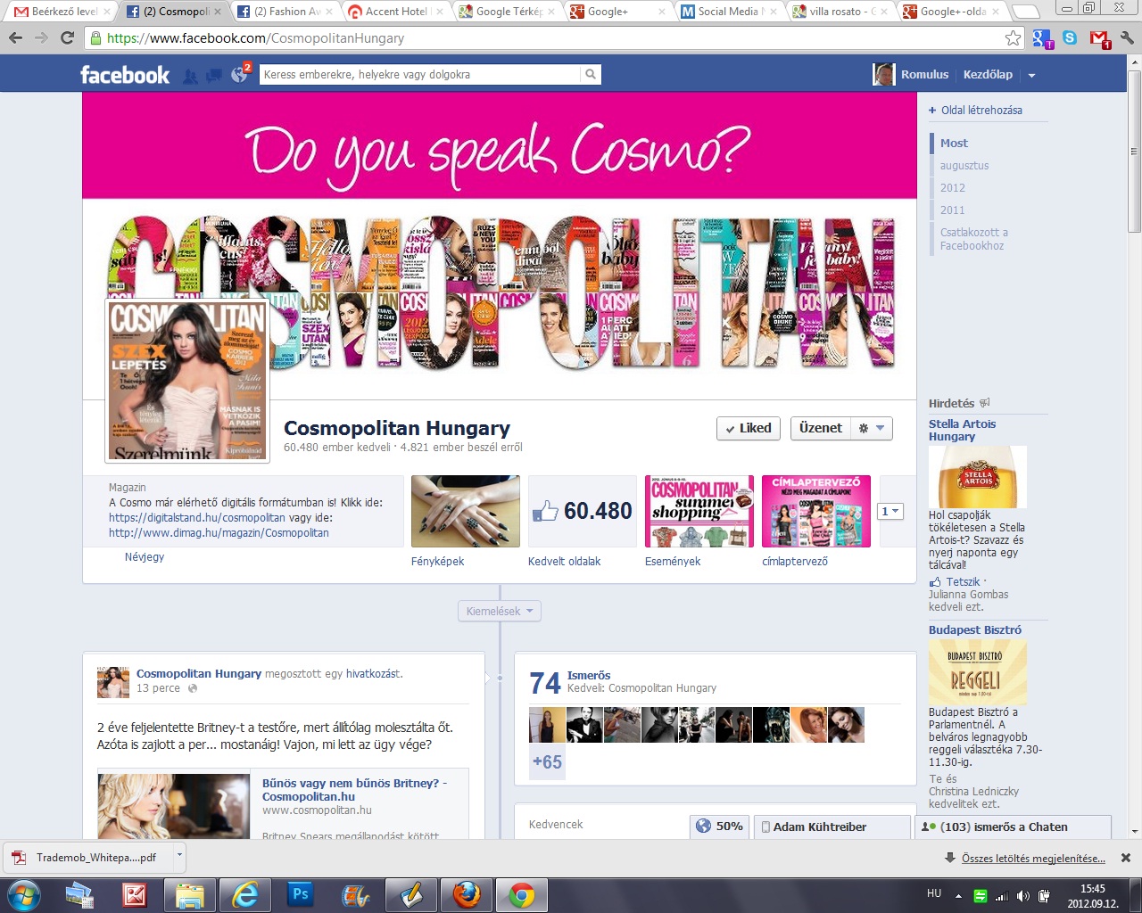Click the Facebook search input field
Image resolution: width=1142 pixels, height=913 pixels.
click(419, 75)
